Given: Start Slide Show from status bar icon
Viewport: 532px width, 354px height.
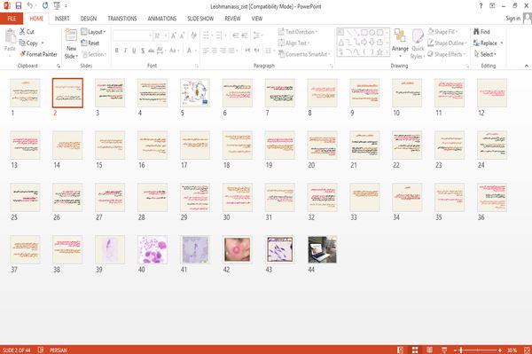Looking at the screenshot, I should click(x=444, y=350).
